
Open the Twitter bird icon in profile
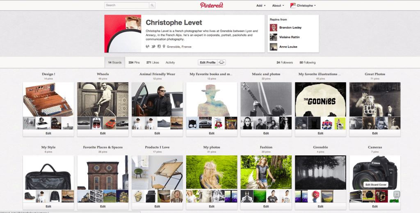153,47
